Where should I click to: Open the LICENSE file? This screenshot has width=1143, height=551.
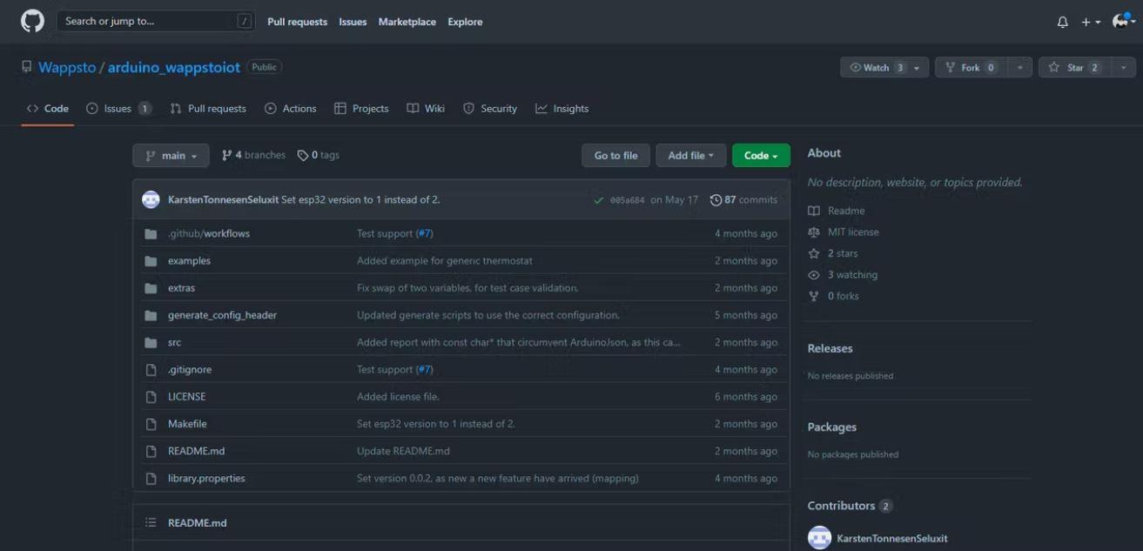(187, 396)
